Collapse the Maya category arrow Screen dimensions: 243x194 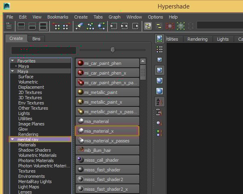click(13, 71)
